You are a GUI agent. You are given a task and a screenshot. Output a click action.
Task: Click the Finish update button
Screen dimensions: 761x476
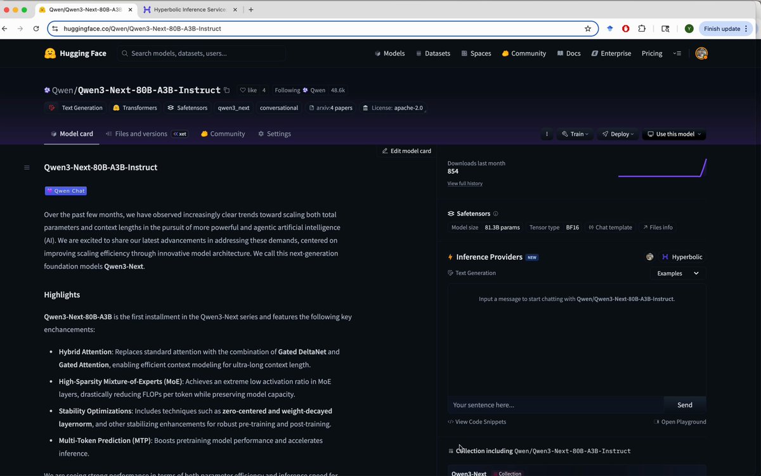[725, 29]
